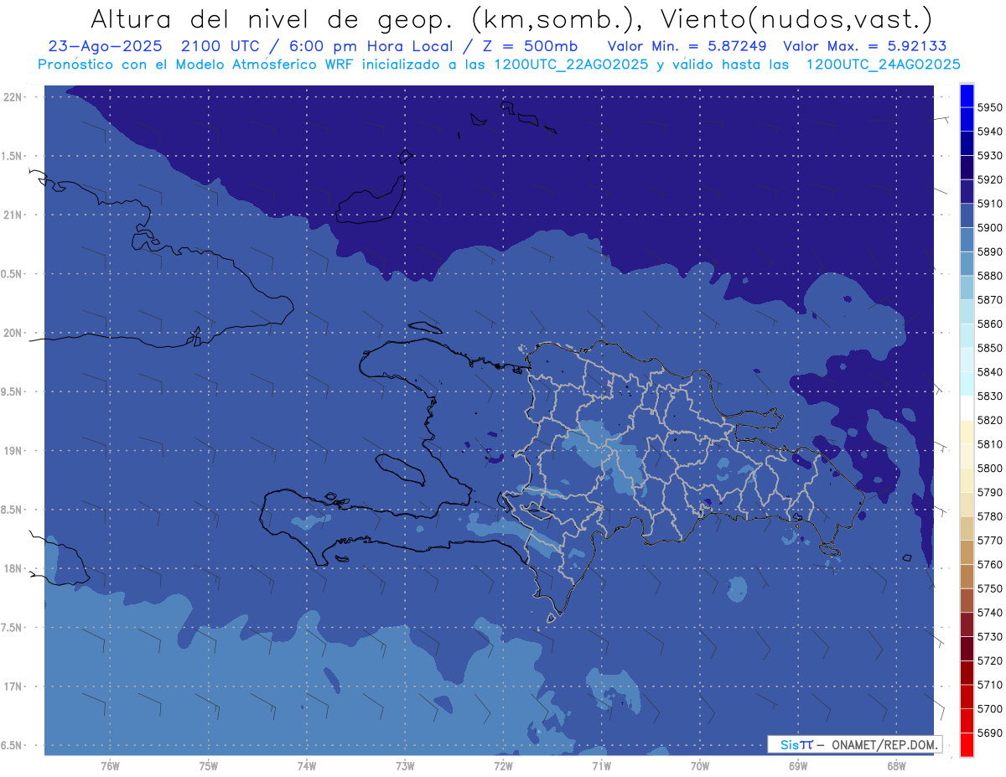Click the 20N latitude axis label
The width and height of the screenshot is (1006, 777).
click(x=12, y=333)
